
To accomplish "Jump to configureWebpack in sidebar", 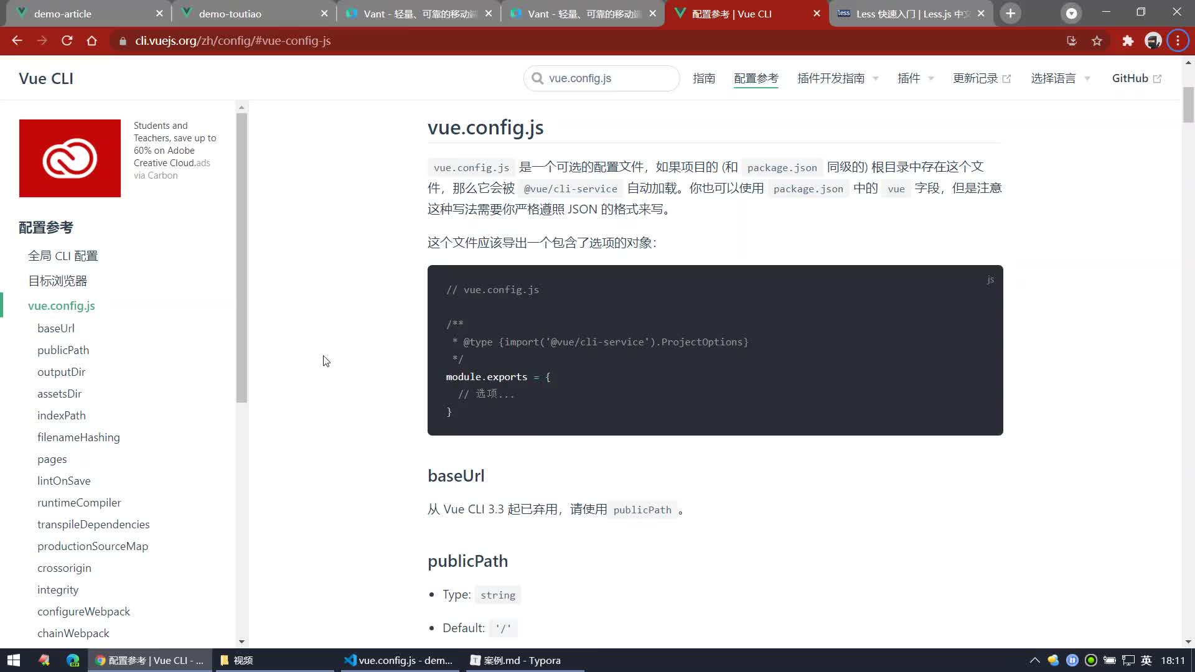I will (x=83, y=612).
